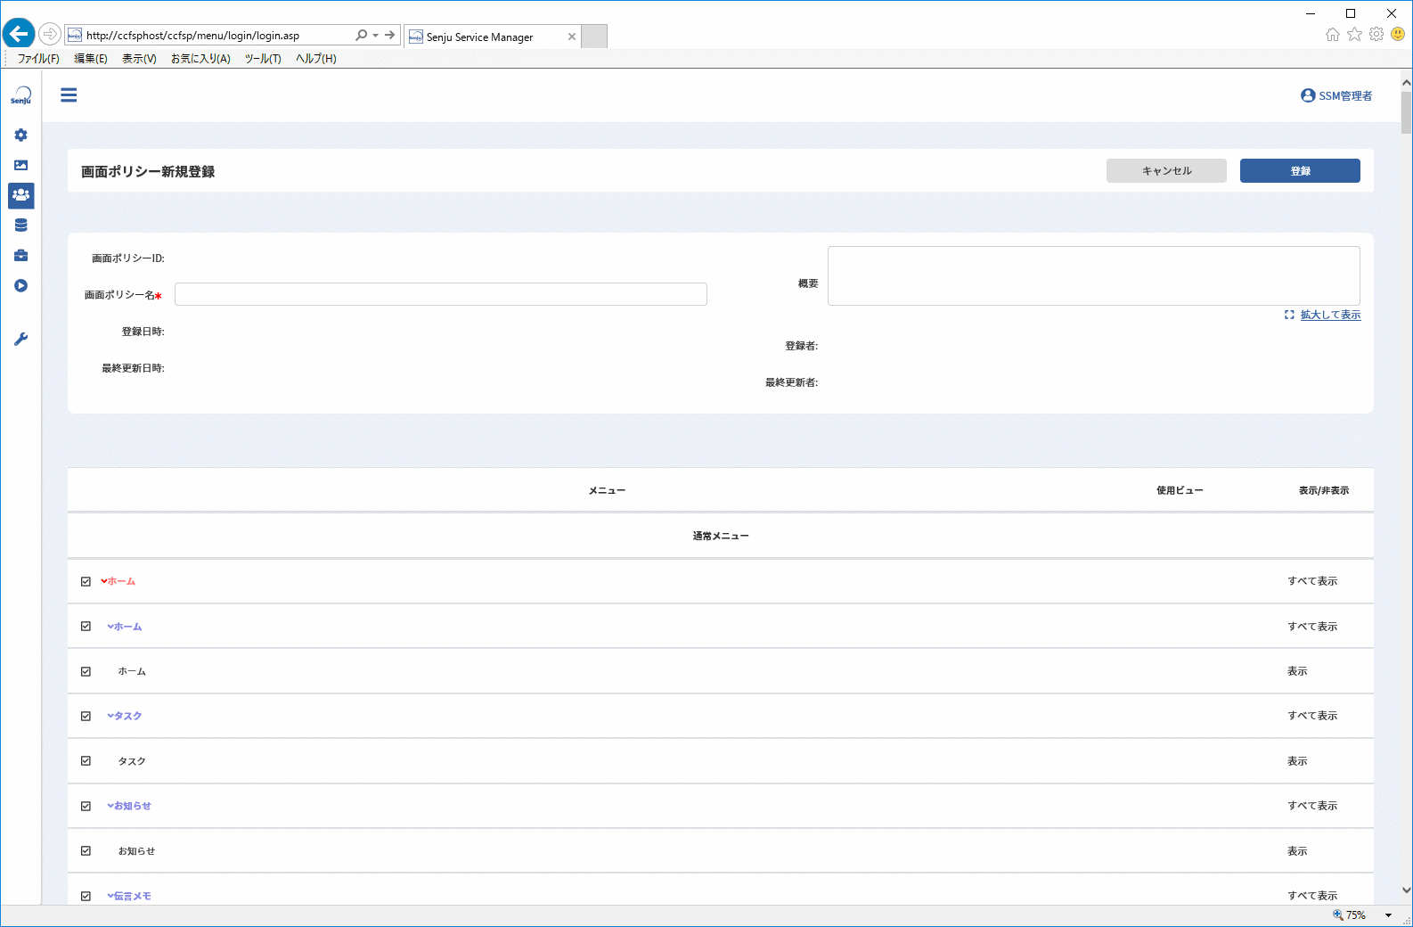Uncheck the purple ホーム group checkbox
This screenshot has width=1413, height=927.
86,626
